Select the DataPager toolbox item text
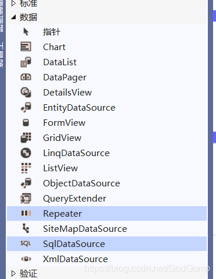 coord(65,77)
